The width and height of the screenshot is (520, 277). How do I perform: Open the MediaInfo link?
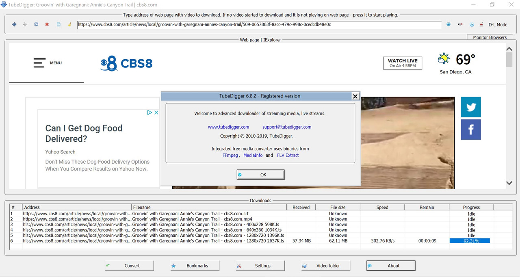(x=253, y=155)
